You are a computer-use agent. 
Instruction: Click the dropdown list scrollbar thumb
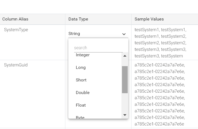coord(125,80)
